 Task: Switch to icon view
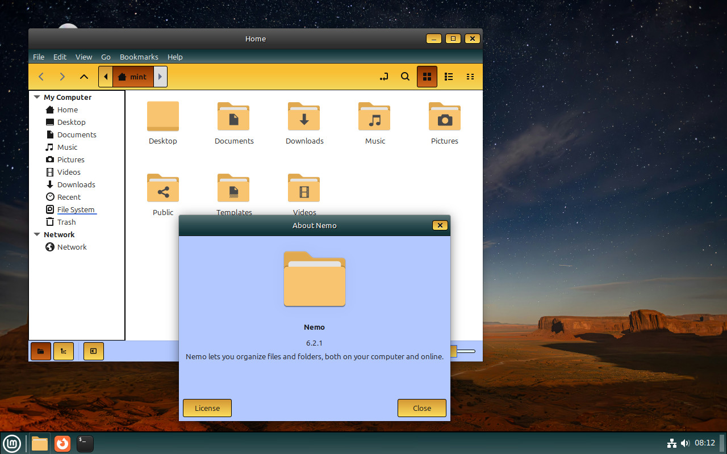(427, 77)
